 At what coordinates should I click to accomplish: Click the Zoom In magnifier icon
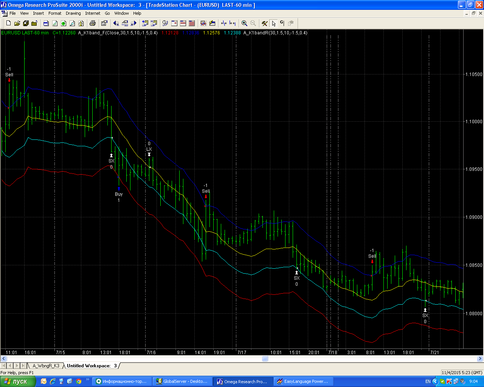tap(244, 23)
